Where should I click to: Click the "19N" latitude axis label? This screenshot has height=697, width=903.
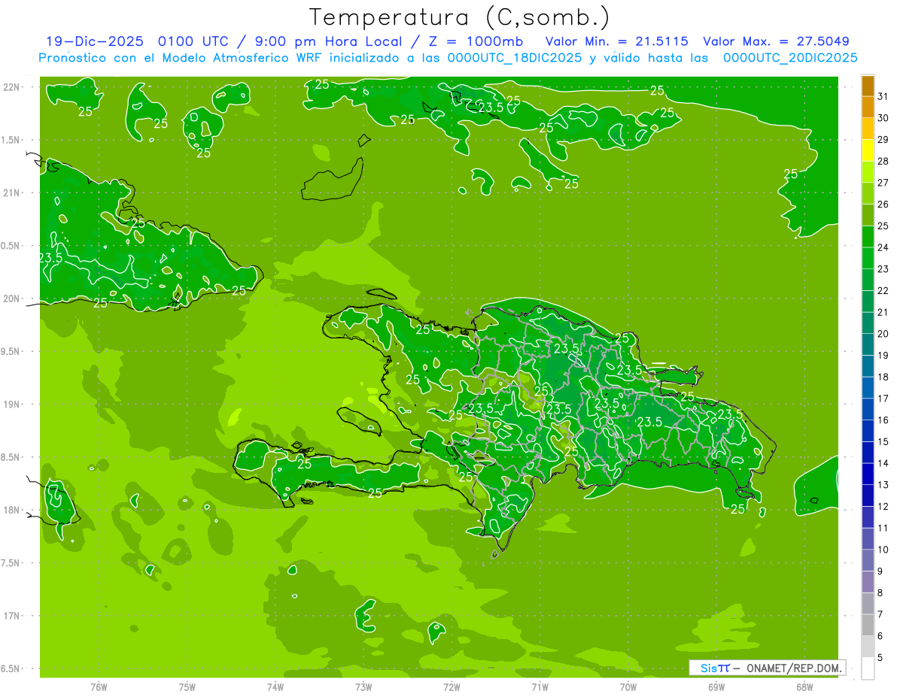pyautogui.click(x=12, y=405)
